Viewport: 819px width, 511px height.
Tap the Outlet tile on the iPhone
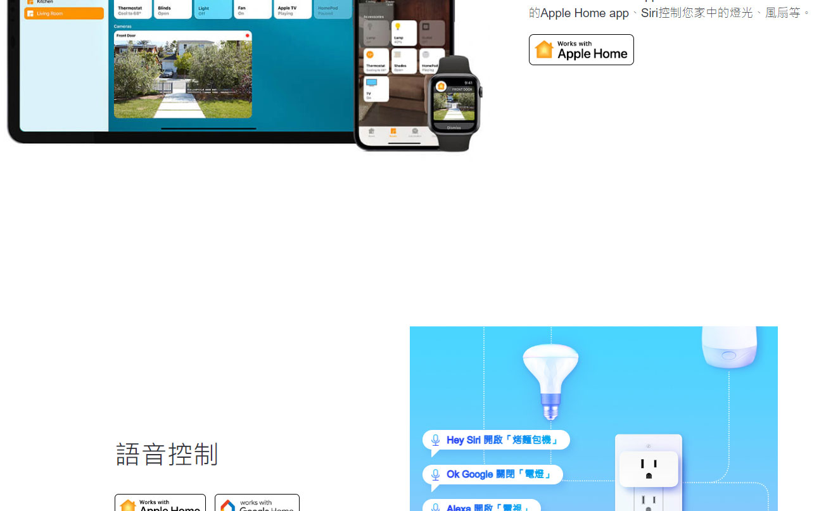point(432,34)
